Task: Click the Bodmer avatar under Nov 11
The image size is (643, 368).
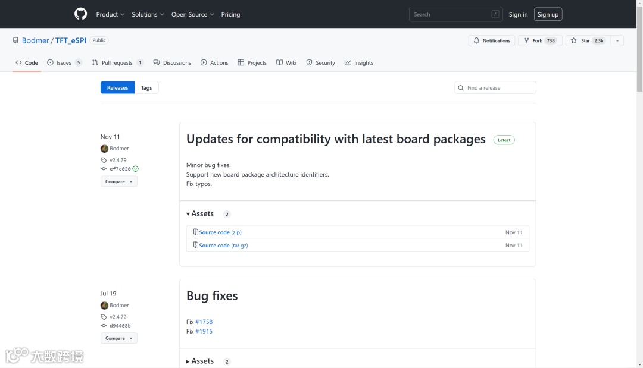Action: 104,149
